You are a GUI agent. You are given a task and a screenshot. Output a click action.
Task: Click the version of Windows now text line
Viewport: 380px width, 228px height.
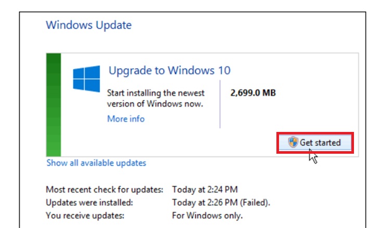tap(155, 104)
